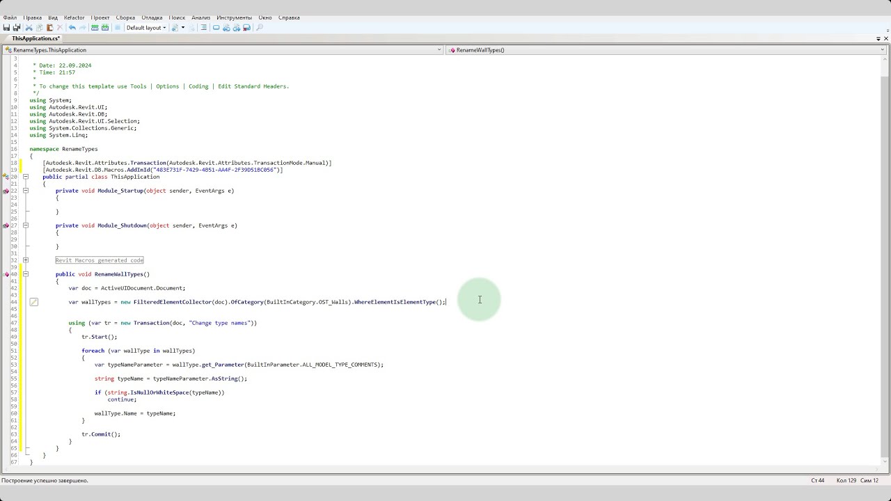Viewport: 891px width, 501px height.
Task: Click the Stop execution square icon
Action: pyautogui.click(x=118, y=28)
